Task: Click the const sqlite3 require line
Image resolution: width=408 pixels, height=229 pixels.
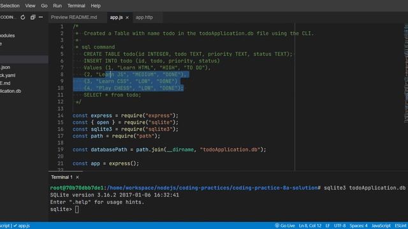Action: (126, 129)
